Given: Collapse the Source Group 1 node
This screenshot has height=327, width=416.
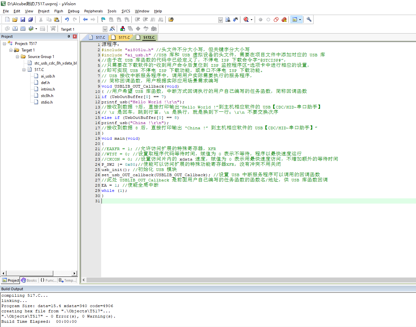Looking at the screenshot, I should pyautogui.click(x=17, y=57).
